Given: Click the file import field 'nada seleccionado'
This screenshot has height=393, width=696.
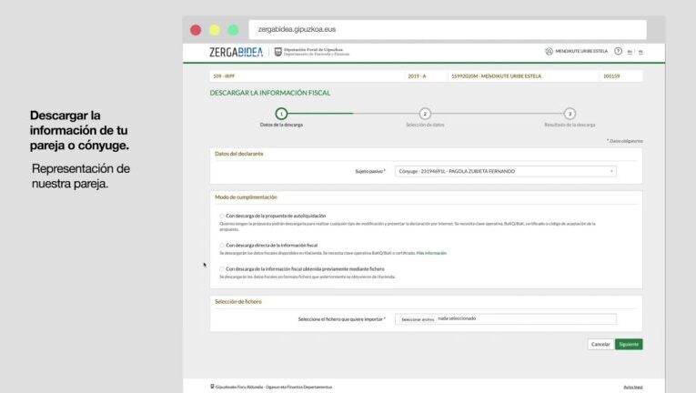Looking at the screenshot, I should tap(506, 318).
